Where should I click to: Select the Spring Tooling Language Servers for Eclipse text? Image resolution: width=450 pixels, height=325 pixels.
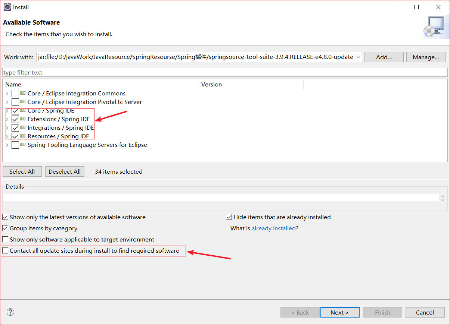click(x=87, y=145)
